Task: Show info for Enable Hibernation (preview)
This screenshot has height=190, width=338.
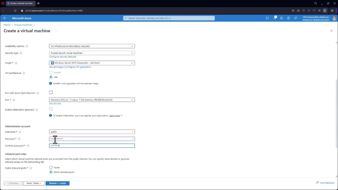Action: 37,110
